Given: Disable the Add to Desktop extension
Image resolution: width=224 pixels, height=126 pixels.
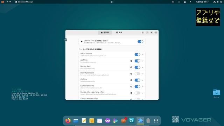Looking at the screenshot, I should [x=137, y=55].
